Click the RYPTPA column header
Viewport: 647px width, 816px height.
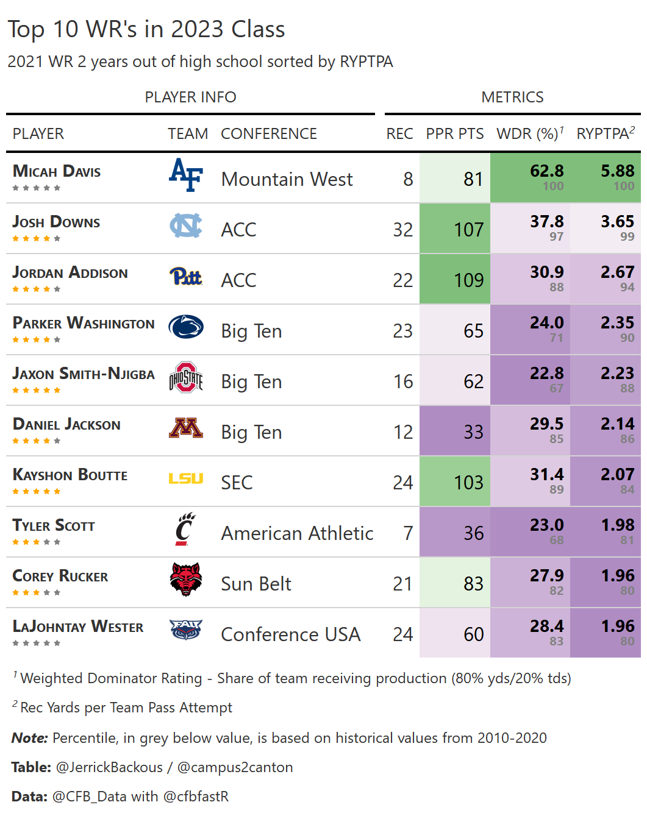coord(605,133)
